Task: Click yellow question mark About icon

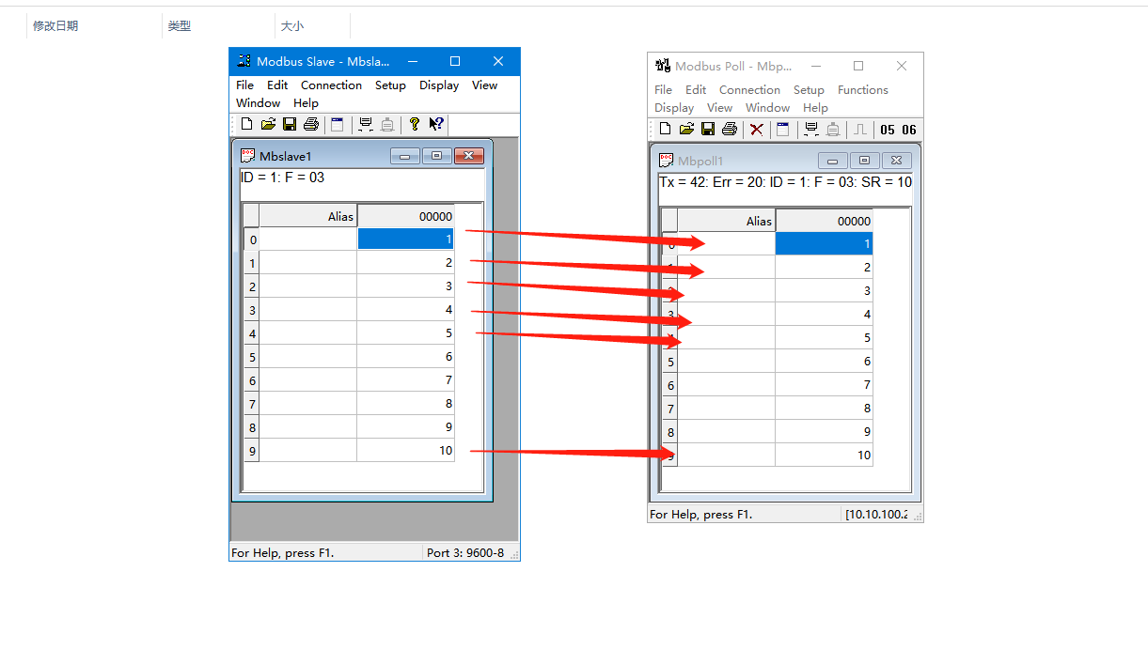Action: [x=414, y=124]
